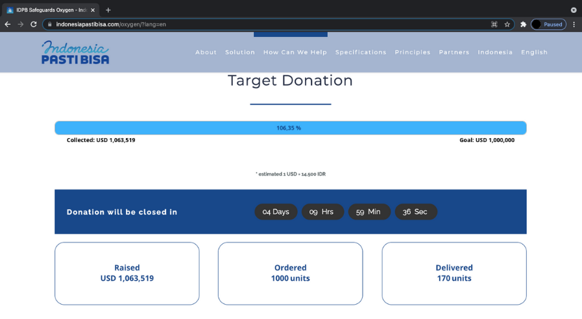Close the IDPB Safeguards Oxygen tab
582x319 pixels.
(93, 10)
